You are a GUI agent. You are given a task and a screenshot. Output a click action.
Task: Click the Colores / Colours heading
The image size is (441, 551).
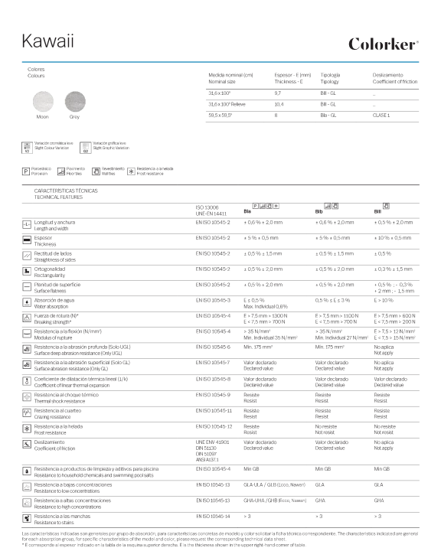pyautogui.click(x=36, y=73)
